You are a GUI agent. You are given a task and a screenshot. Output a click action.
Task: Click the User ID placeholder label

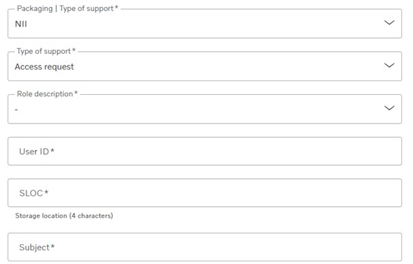coord(37,151)
